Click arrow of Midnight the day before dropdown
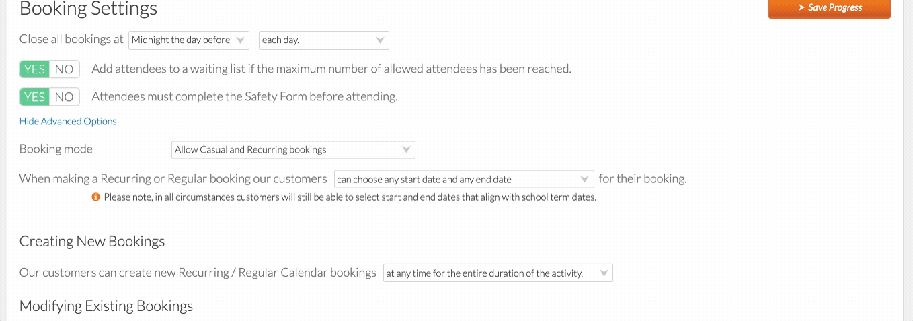 241,40
